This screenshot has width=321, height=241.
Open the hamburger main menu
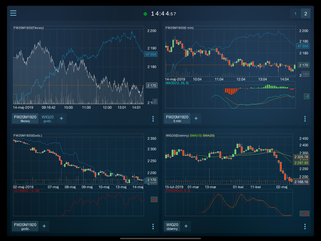click(x=13, y=13)
